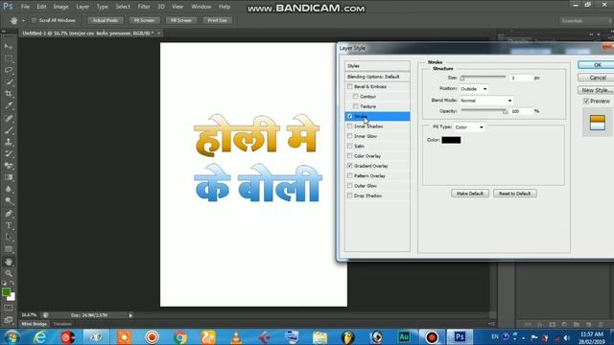Disable Gradient Overlay checkbox
The image size is (614, 345).
pyautogui.click(x=349, y=166)
